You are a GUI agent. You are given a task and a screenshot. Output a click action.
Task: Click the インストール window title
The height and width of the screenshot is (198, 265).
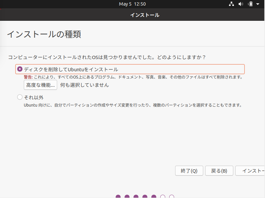(x=145, y=15)
